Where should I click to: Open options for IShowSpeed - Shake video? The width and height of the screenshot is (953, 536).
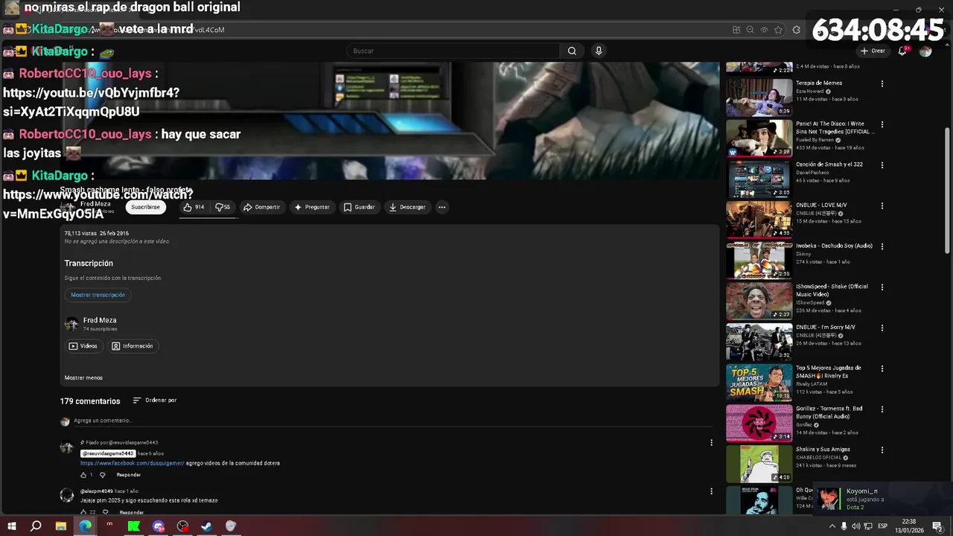coord(882,287)
